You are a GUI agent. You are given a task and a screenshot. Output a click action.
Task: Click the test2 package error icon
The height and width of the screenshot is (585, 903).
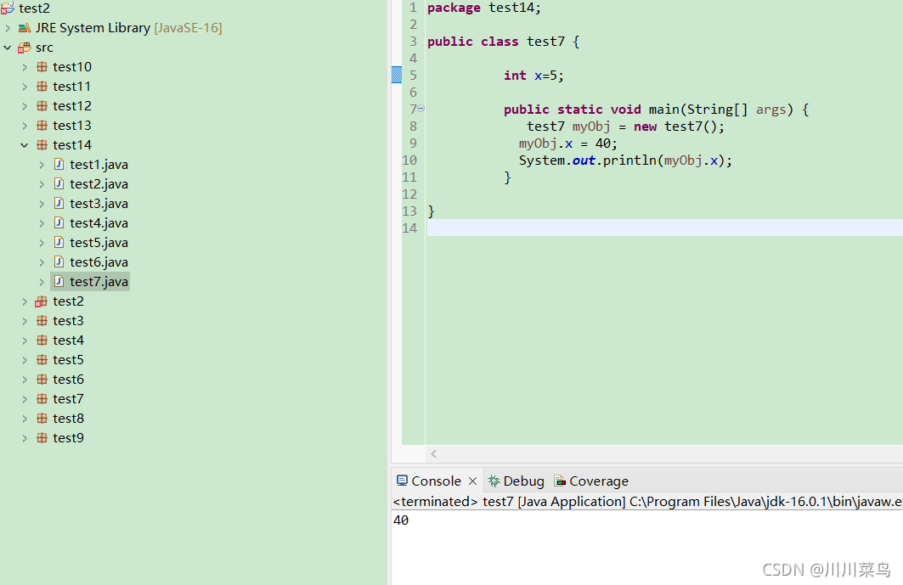click(41, 301)
